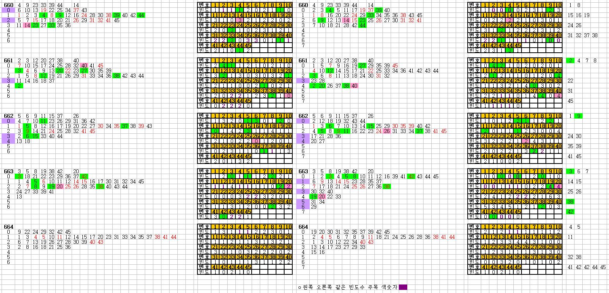Click the green 42 cell in the far-right column of the 663 section

(570, 212)
